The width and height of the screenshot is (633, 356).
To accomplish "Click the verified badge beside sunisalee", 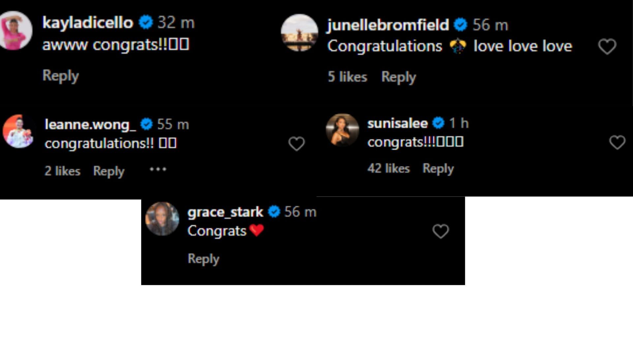I will coord(437,123).
